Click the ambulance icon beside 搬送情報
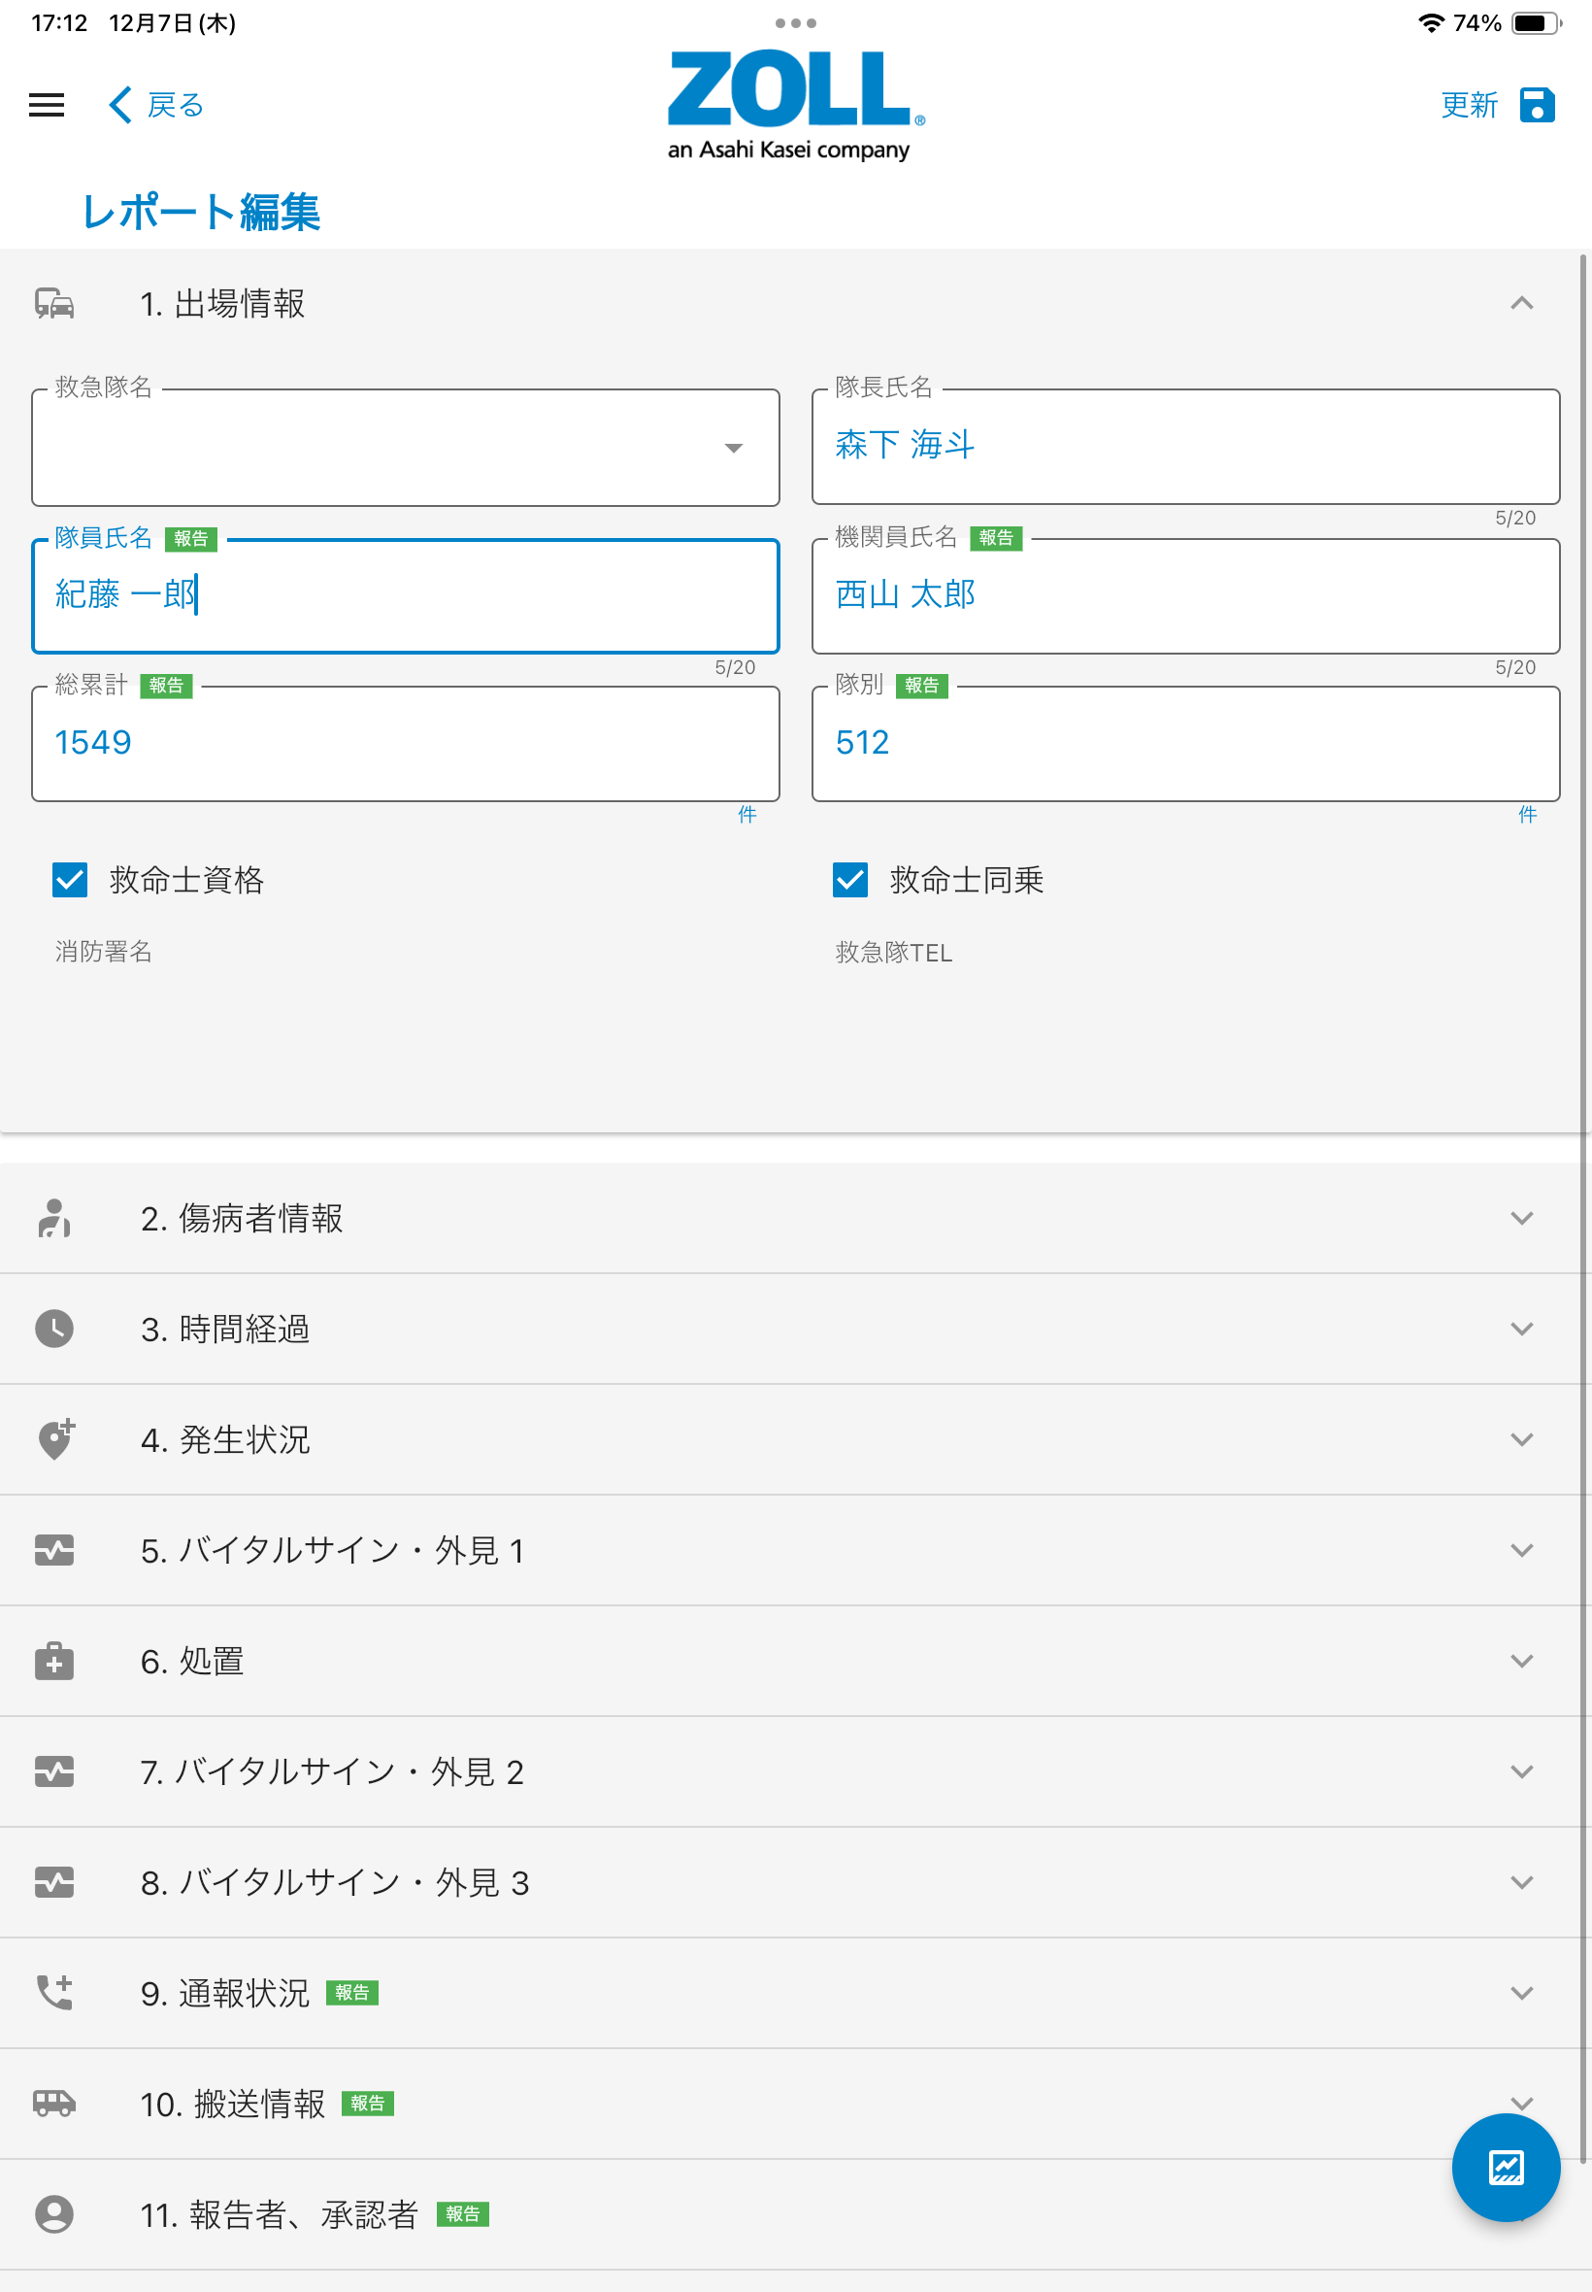The height and width of the screenshot is (2292, 1592). [x=55, y=2106]
